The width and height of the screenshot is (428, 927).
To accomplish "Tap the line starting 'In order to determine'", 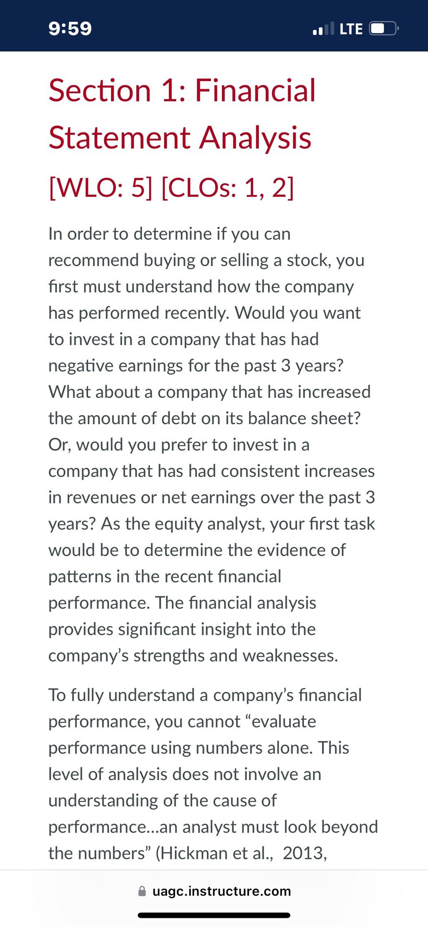I will coord(169,234).
